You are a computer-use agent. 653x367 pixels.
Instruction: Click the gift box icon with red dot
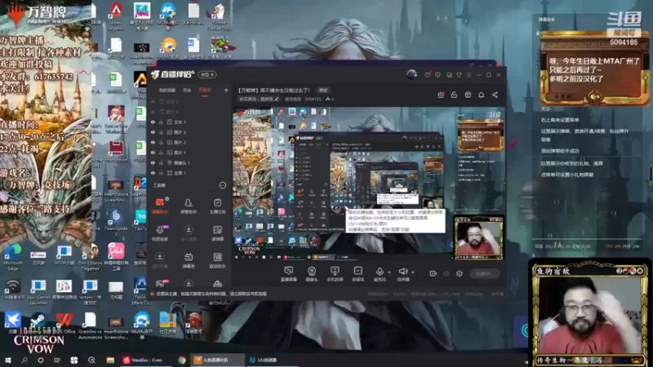(441, 95)
